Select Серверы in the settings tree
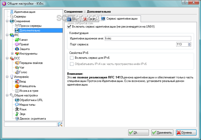The width and height of the screenshot is (201, 140). [20, 17]
